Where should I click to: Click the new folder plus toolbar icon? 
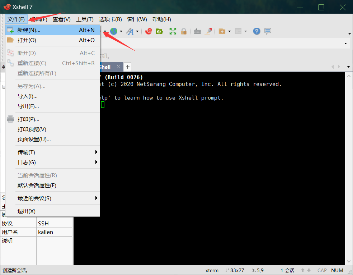click(222, 31)
